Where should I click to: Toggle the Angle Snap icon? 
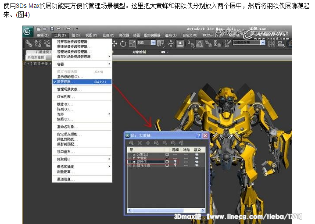coord(200,43)
